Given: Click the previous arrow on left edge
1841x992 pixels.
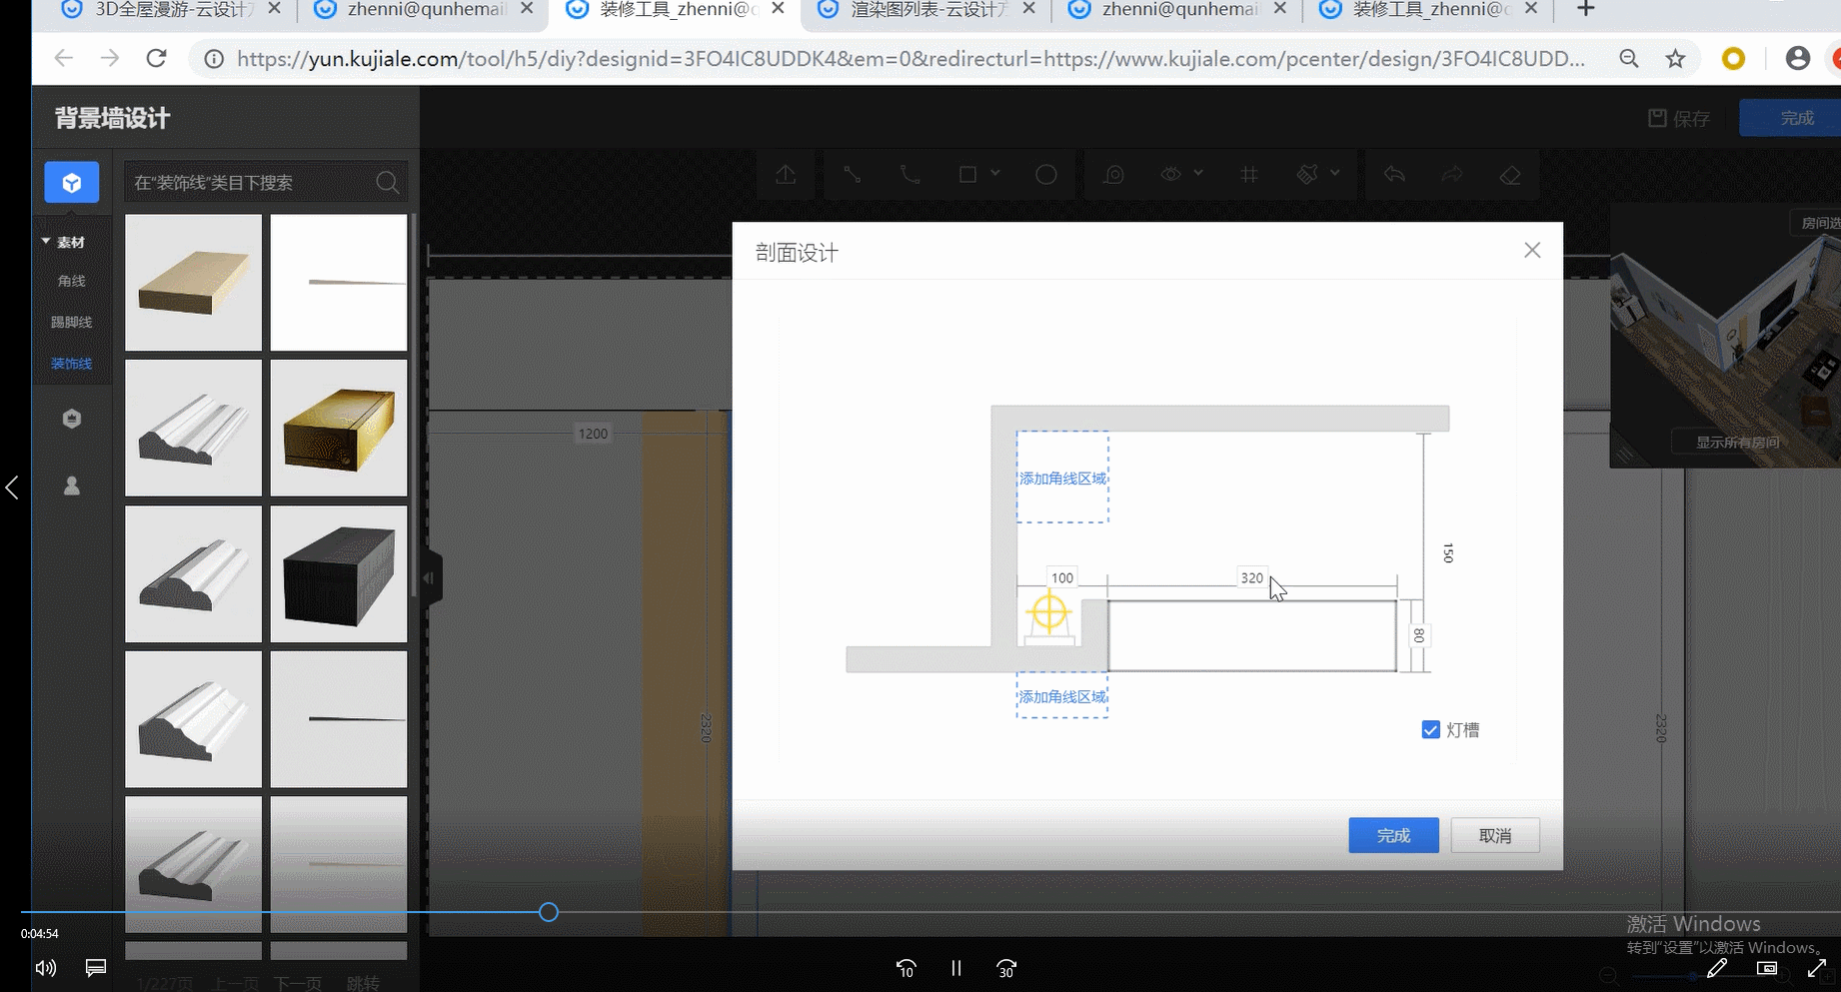Looking at the screenshot, I should click(12, 488).
